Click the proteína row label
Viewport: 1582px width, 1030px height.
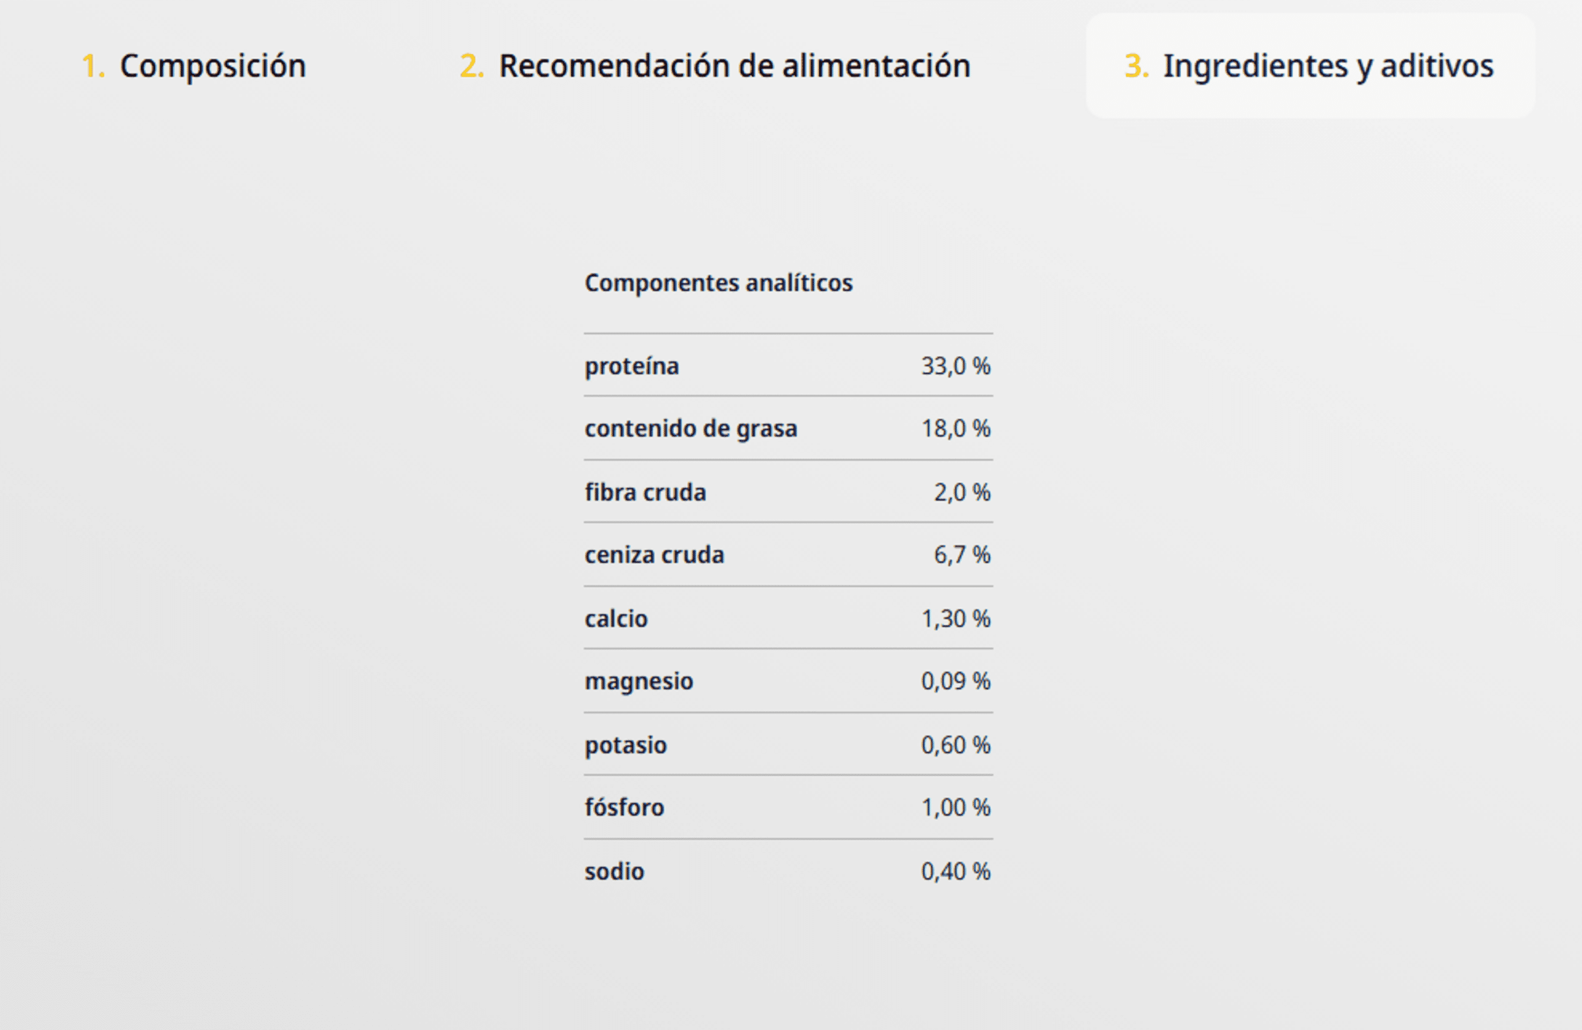click(x=631, y=366)
